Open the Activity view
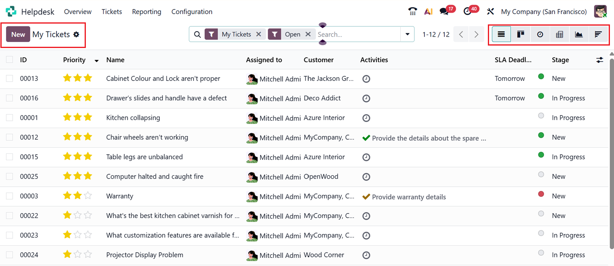This screenshot has width=614, height=266. pos(540,35)
